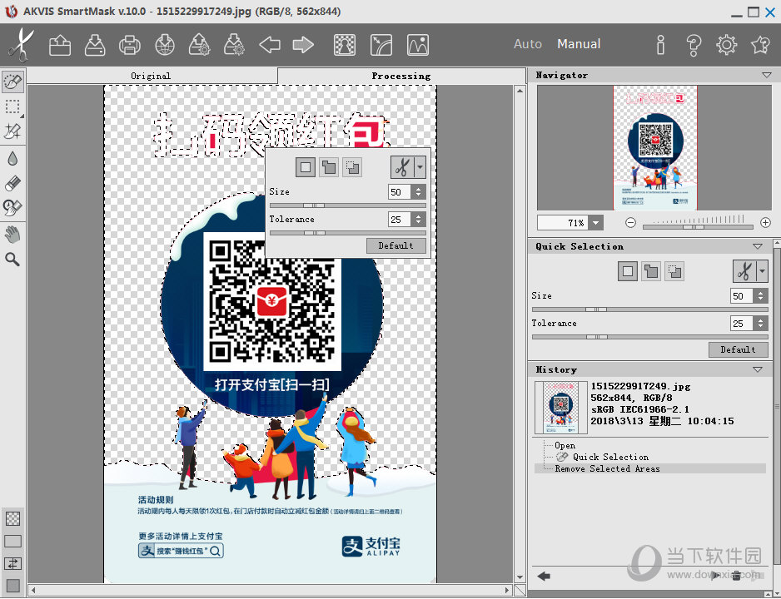
Task: Switch to the Original tab
Action: (x=152, y=76)
